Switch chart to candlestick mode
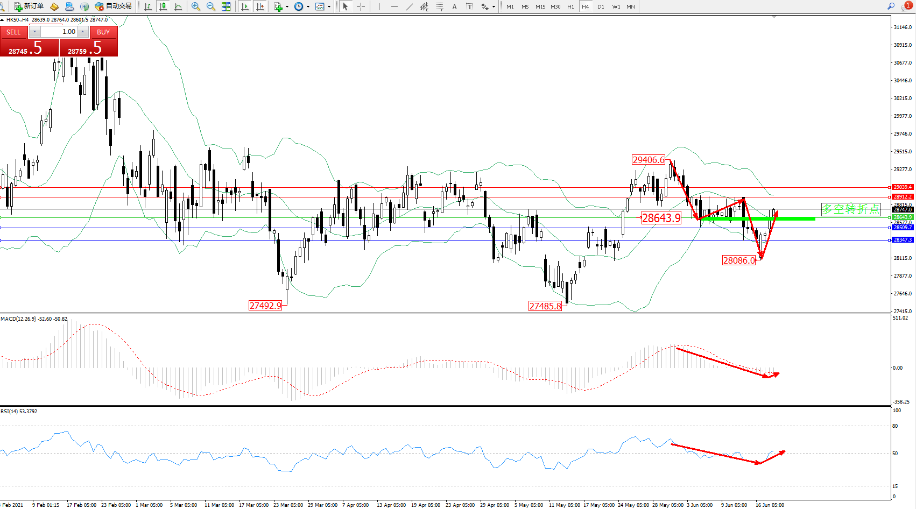 (163, 6)
